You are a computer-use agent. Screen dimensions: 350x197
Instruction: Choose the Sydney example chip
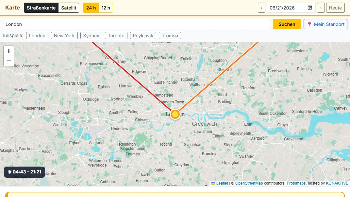click(91, 36)
